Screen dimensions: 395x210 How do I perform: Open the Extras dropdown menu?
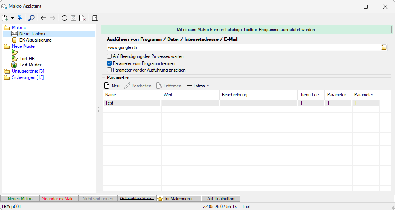coord(198,86)
